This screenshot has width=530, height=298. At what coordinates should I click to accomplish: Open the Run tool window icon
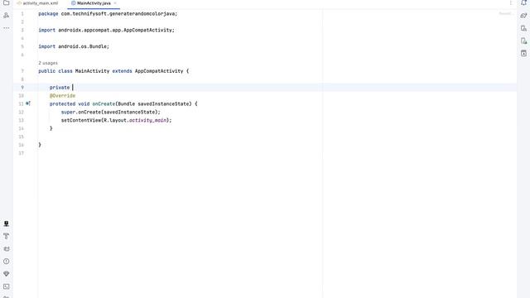(x=6, y=223)
